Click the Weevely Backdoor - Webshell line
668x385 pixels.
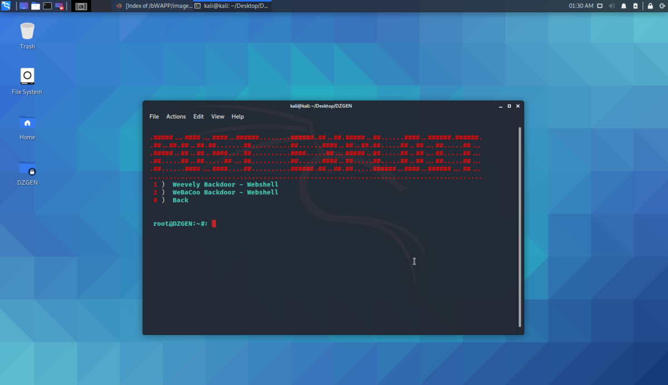click(225, 184)
